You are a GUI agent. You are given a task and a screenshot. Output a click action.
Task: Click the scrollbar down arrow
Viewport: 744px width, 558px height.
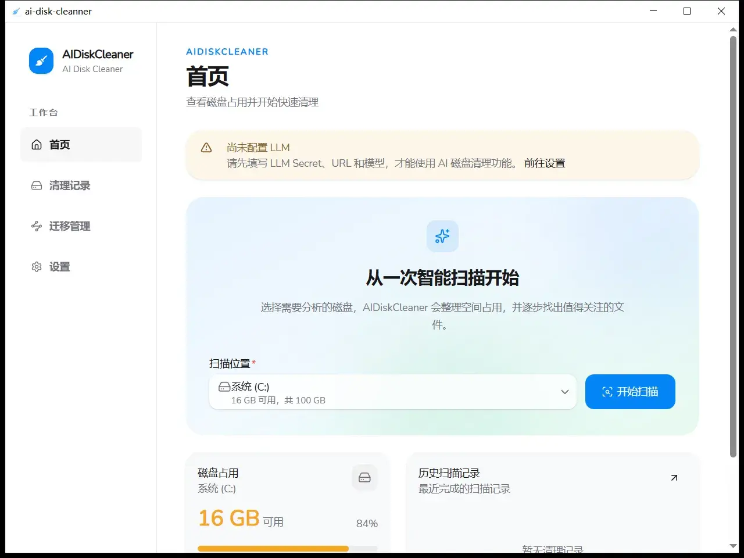pyautogui.click(x=733, y=546)
